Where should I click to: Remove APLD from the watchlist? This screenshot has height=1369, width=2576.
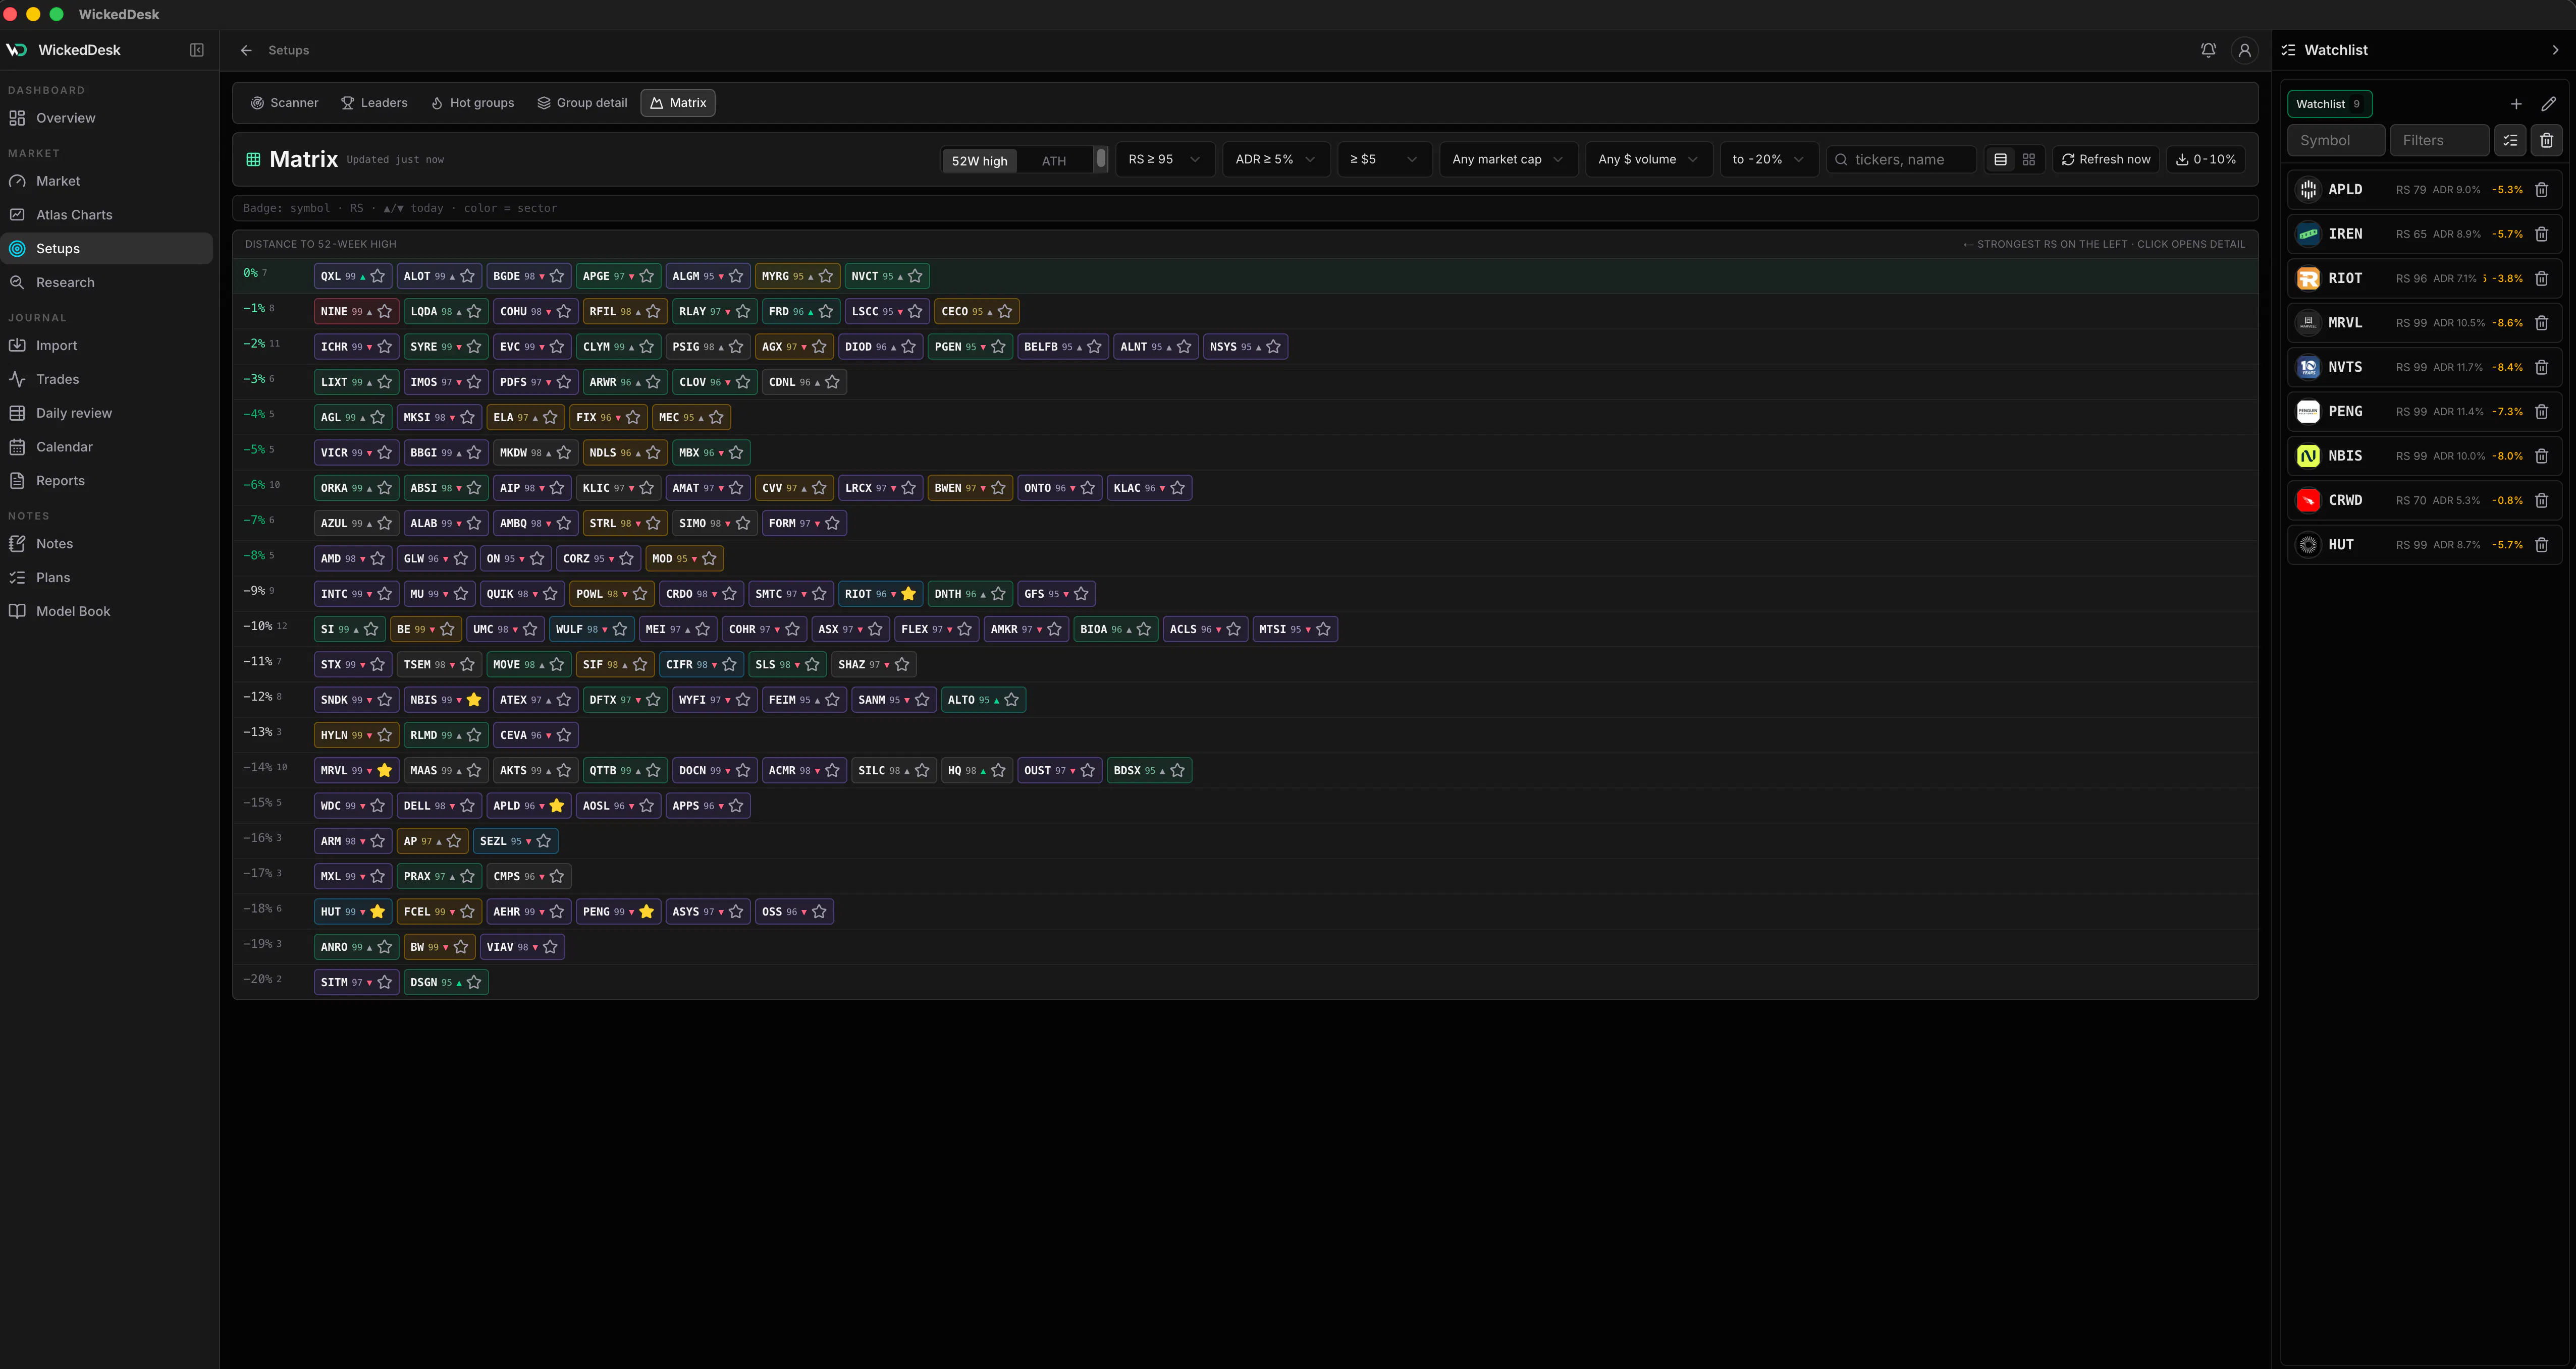[x=2541, y=190]
